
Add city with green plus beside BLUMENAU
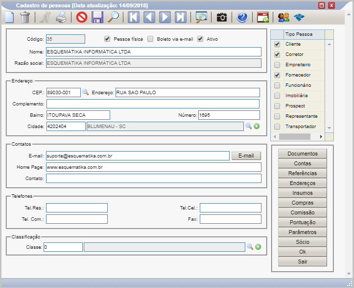(x=257, y=126)
